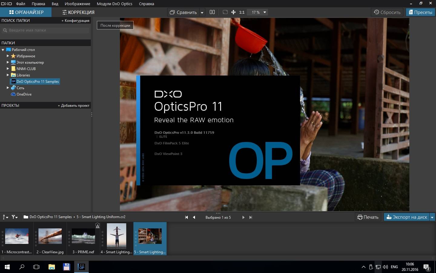436x273 pixels.
Task: Switch to the ОРГАНАЙЗЕР tab
Action: click(26, 12)
